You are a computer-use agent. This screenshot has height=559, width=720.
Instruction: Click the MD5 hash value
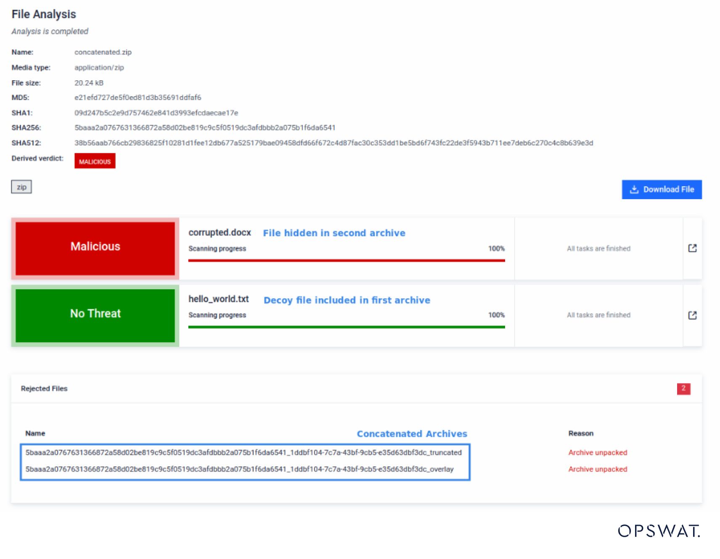click(x=138, y=98)
